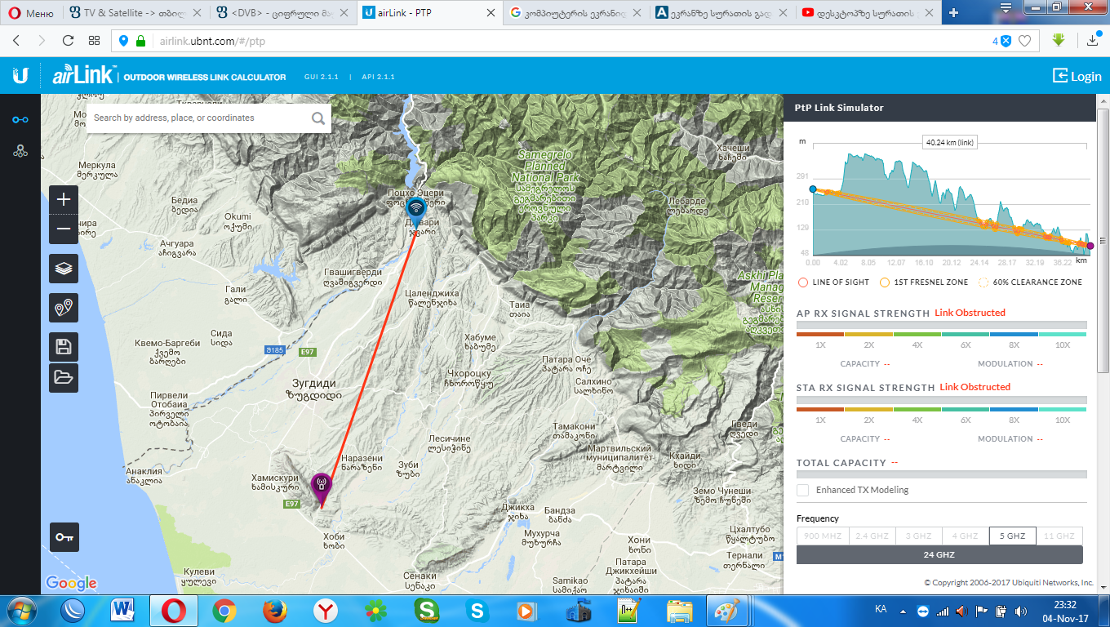This screenshot has width=1110, height=627.
Task: Click the browser address bar URL
Action: pos(214,41)
